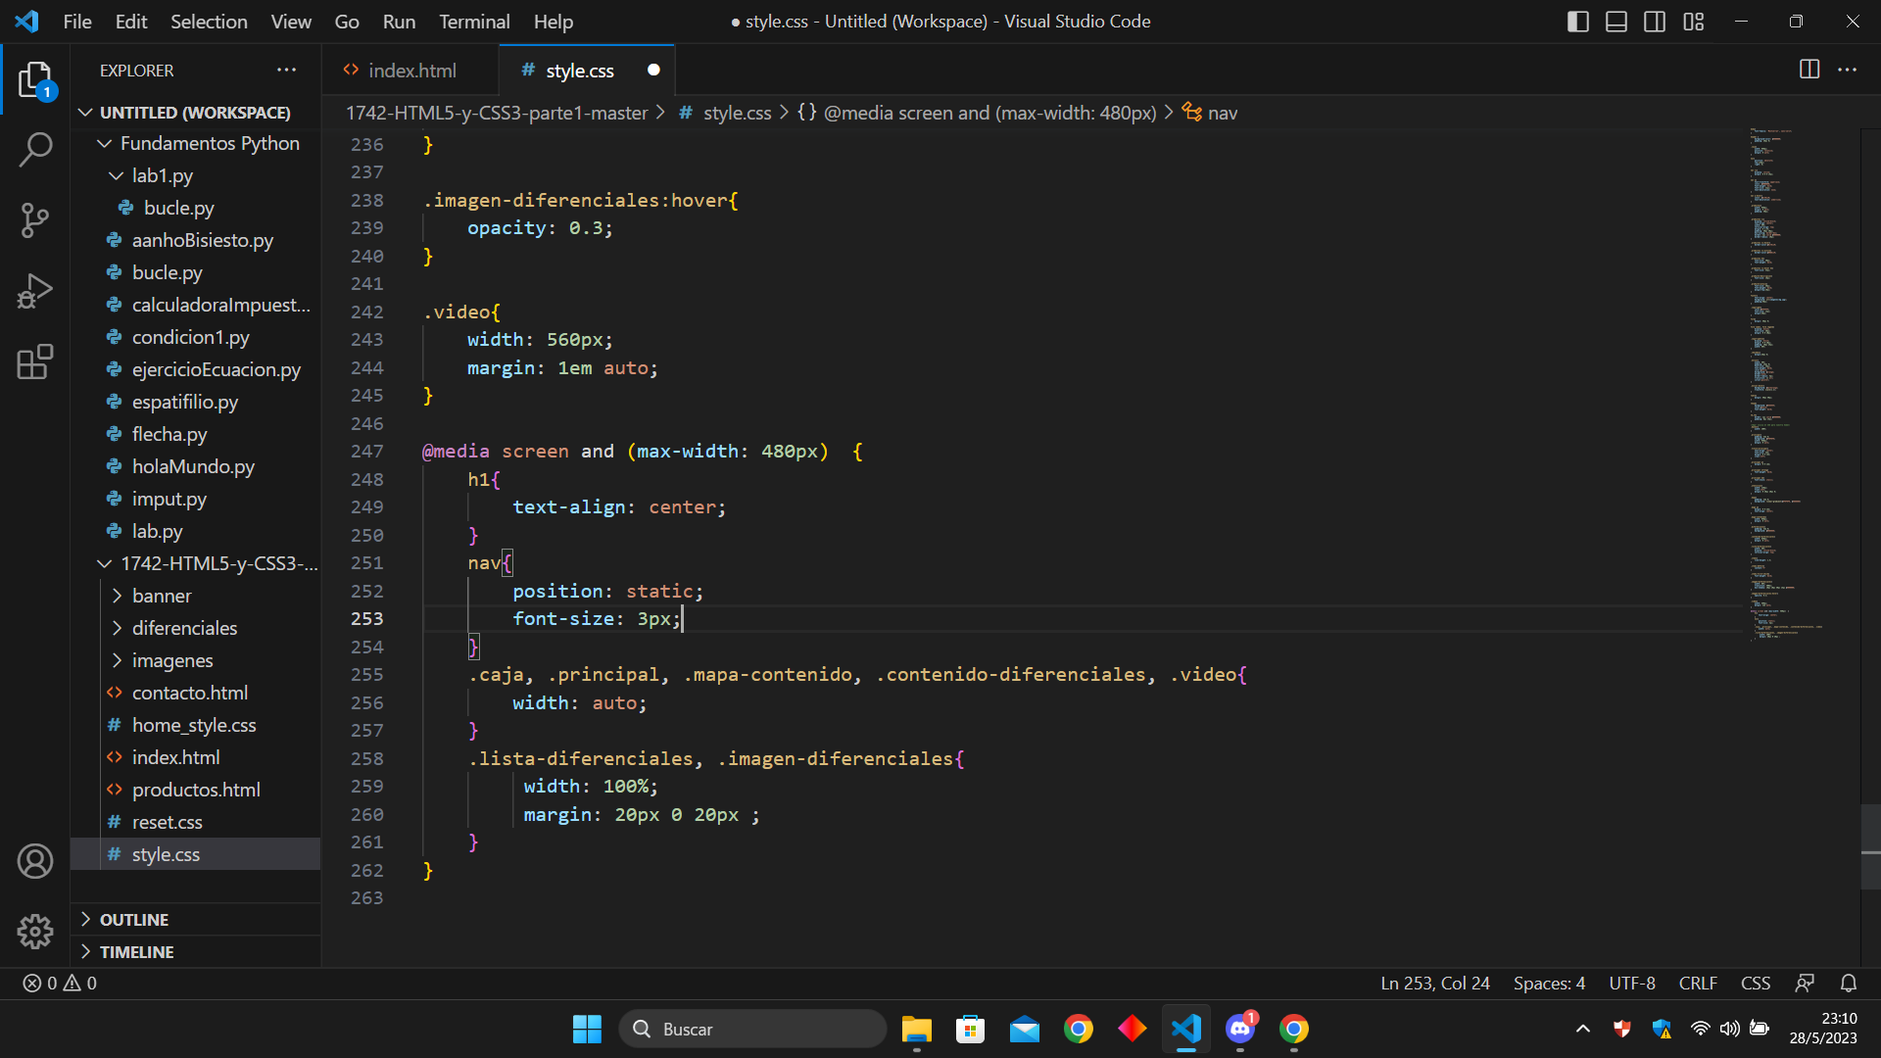Toggle the secondary side bar layout icon
The image size is (1881, 1058).
coord(1655,22)
